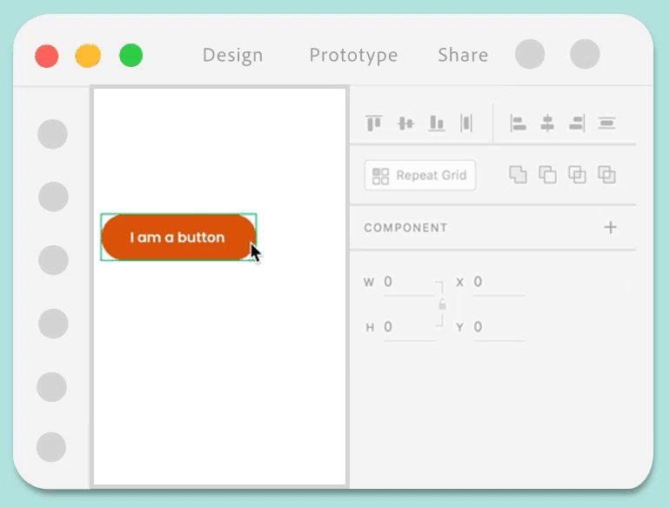The width and height of the screenshot is (670, 508).
Task: Click the W width field
Action: point(407,283)
